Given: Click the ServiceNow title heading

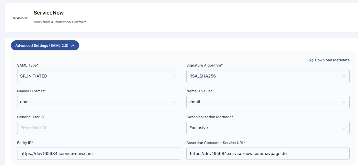Looking at the screenshot, I should 49,13.
